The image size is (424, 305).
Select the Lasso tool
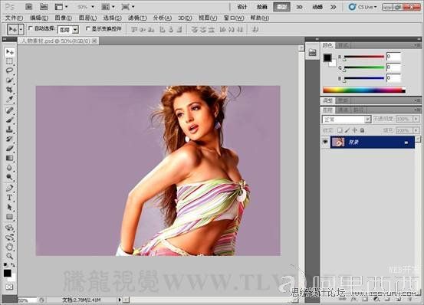click(x=10, y=71)
